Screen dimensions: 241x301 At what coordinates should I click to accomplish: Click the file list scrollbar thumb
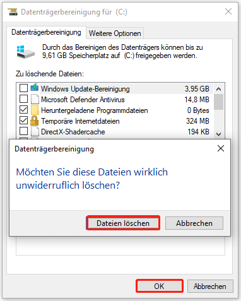point(219,102)
